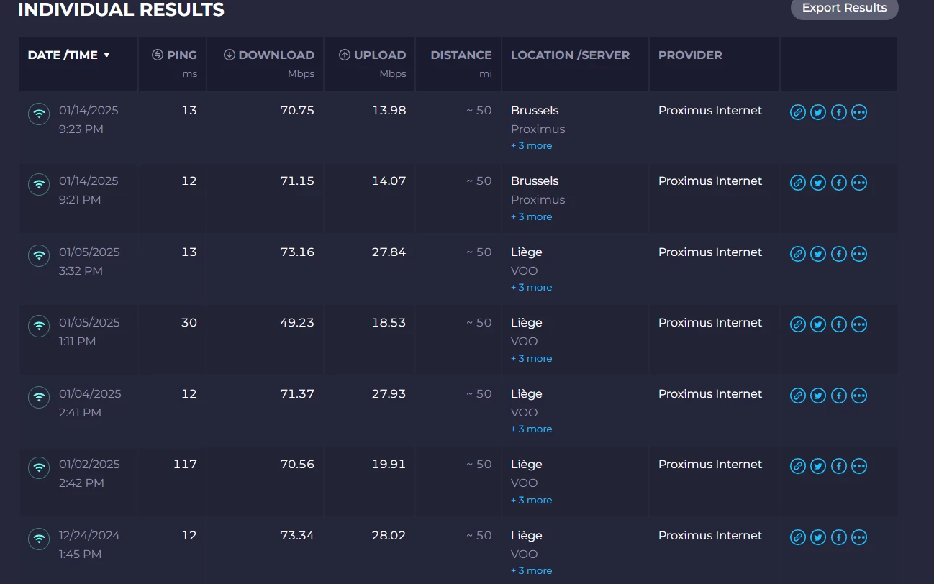
Task: Open more options for the 01/05/2025 1:11 PM result
Action: 859,324
